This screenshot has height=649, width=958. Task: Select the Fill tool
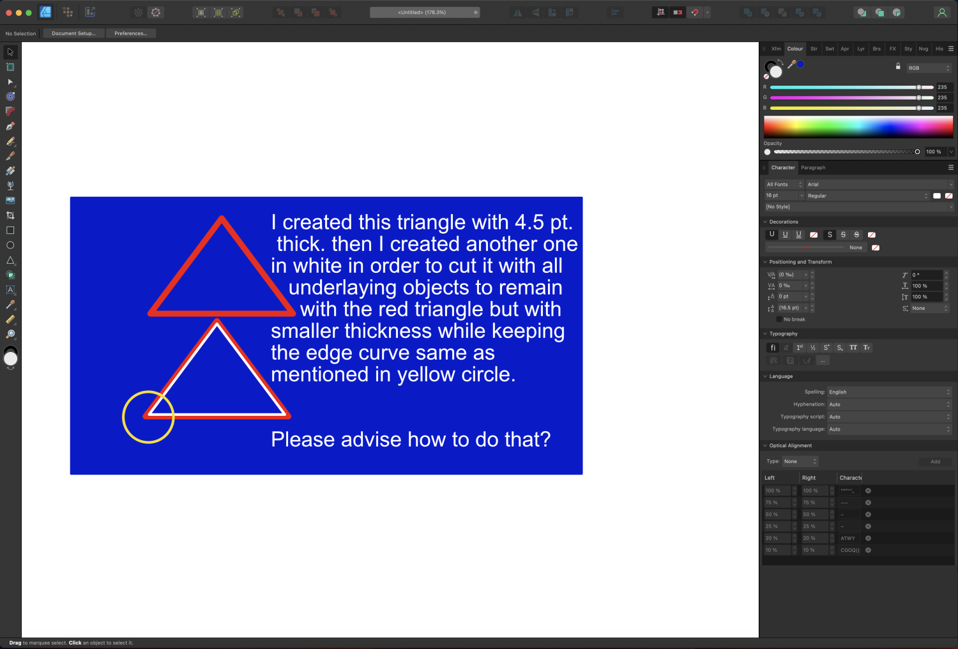coord(10,185)
